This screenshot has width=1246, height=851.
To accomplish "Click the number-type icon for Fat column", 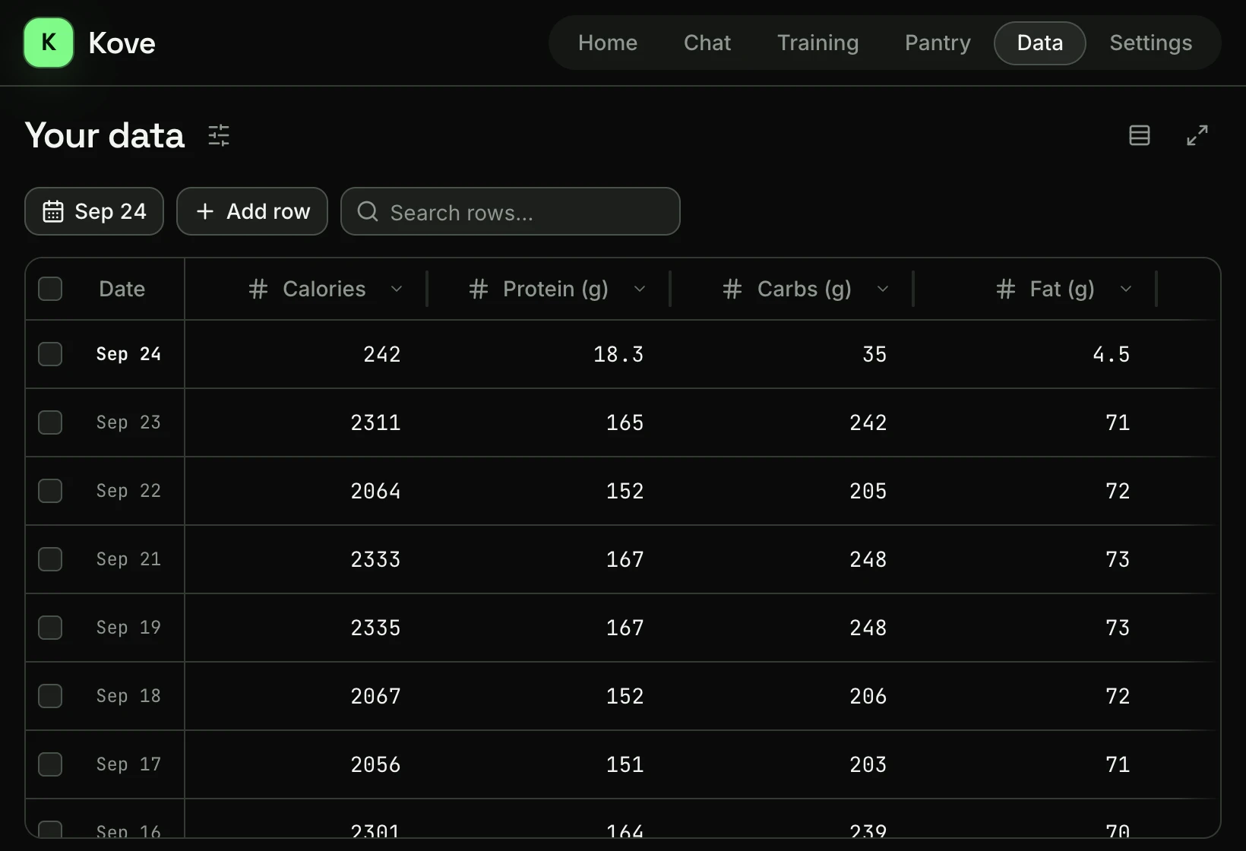I will 1006,289.
